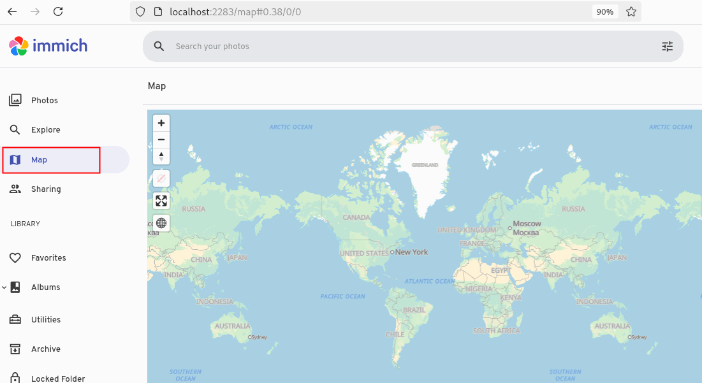The height and width of the screenshot is (383, 702).
Task: Click the immich logo
Action: (x=48, y=46)
